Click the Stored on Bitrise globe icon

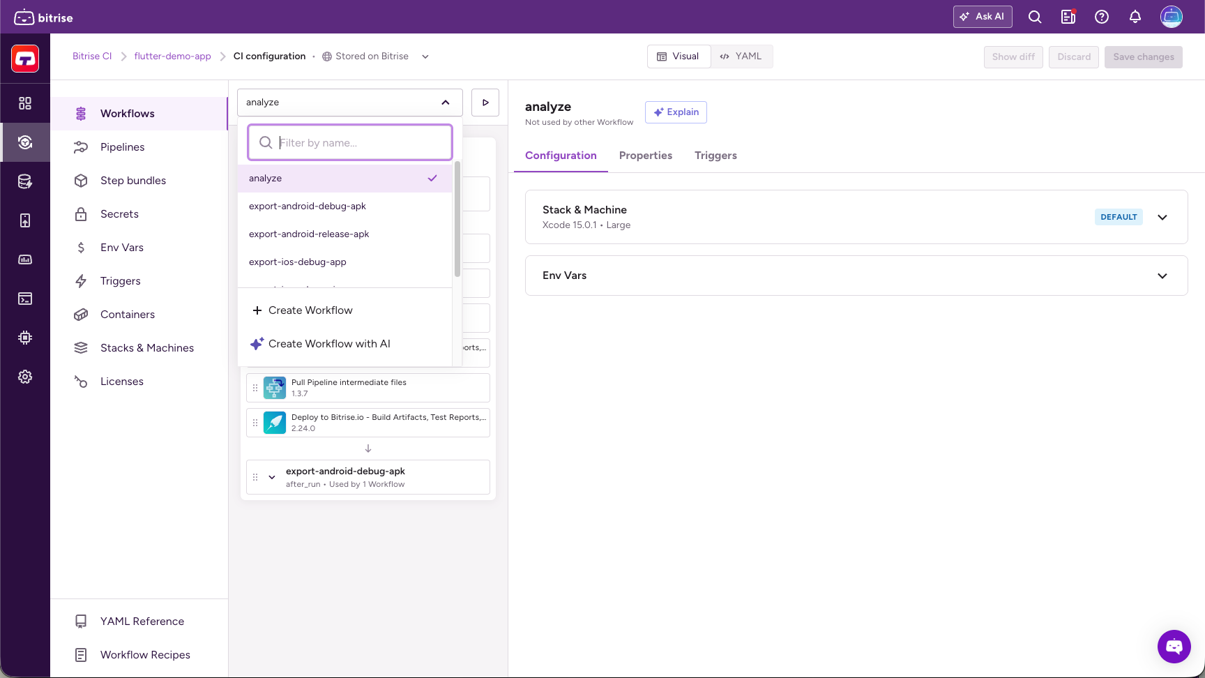327,56
